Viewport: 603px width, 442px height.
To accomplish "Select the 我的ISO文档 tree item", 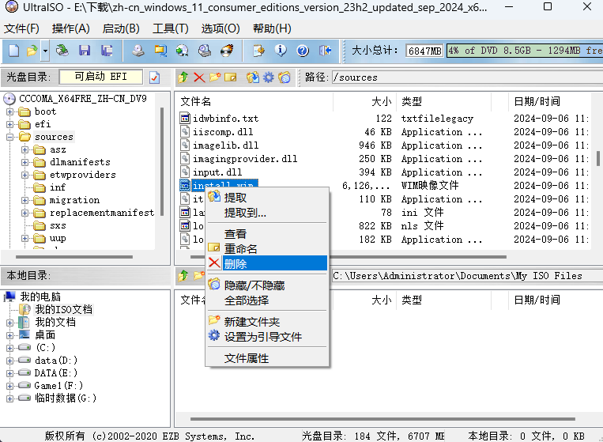I will point(63,310).
